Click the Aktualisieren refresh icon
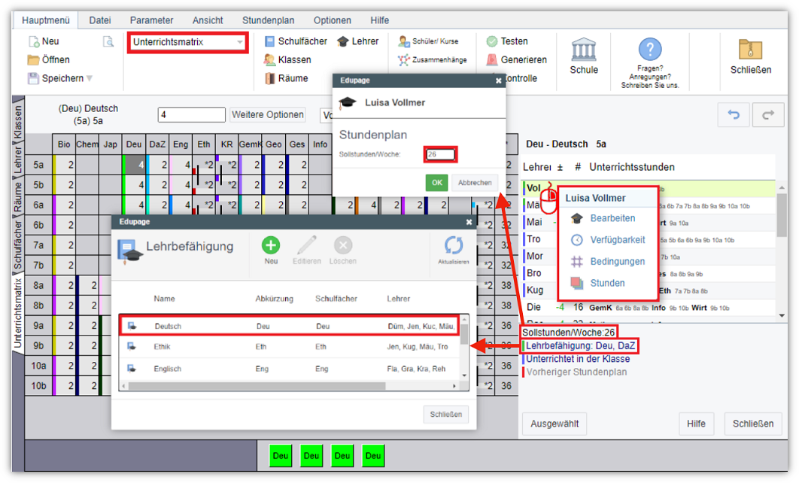The height and width of the screenshot is (483, 799). [x=453, y=245]
